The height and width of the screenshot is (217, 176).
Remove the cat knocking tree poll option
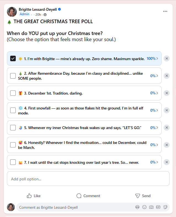click(167, 162)
